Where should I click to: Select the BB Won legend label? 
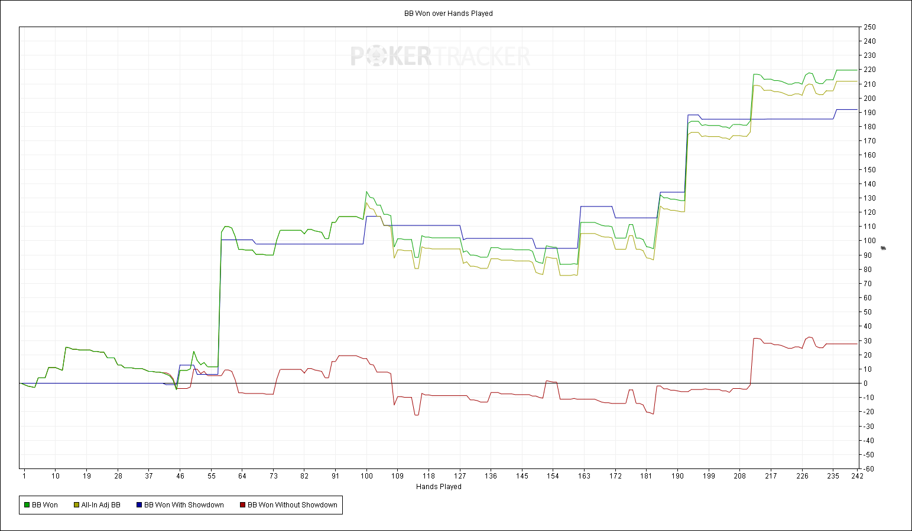pyautogui.click(x=45, y=505)
